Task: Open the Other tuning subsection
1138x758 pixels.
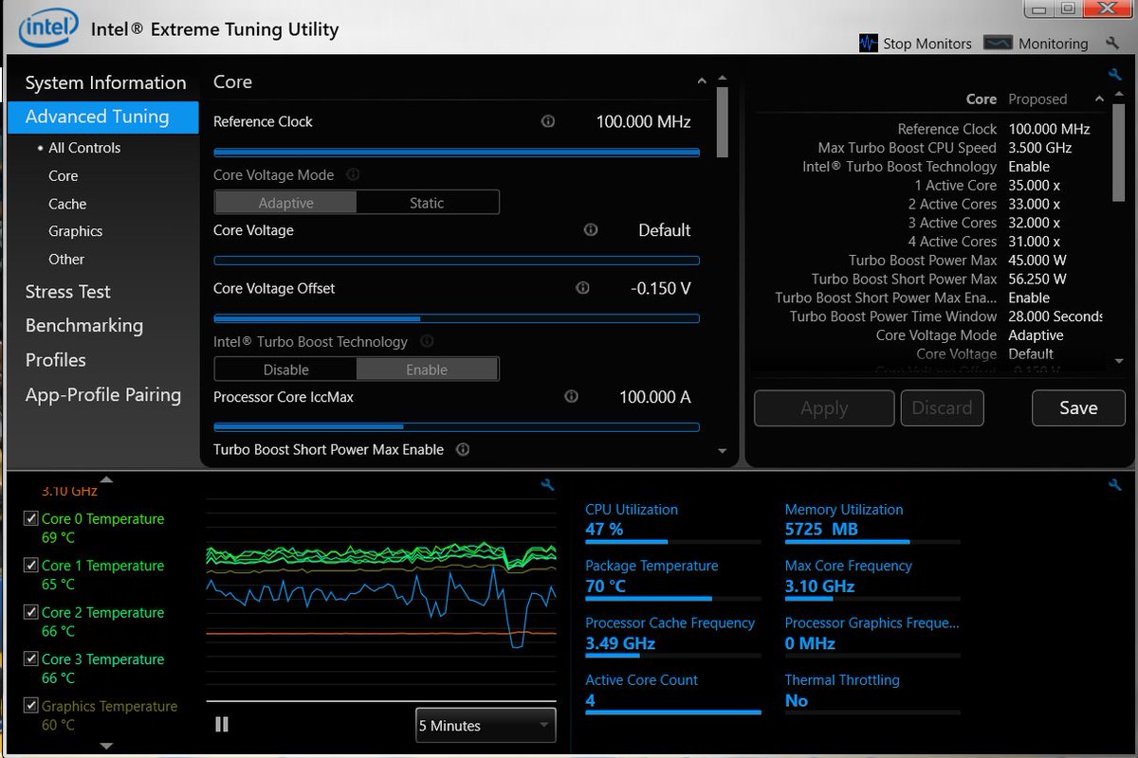Action: [x=66, y=259]
